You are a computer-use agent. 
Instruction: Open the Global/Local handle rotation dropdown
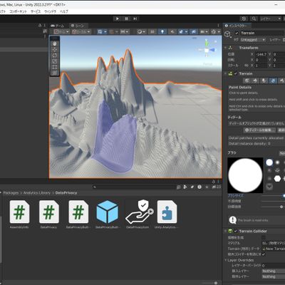tap(81, 31)
